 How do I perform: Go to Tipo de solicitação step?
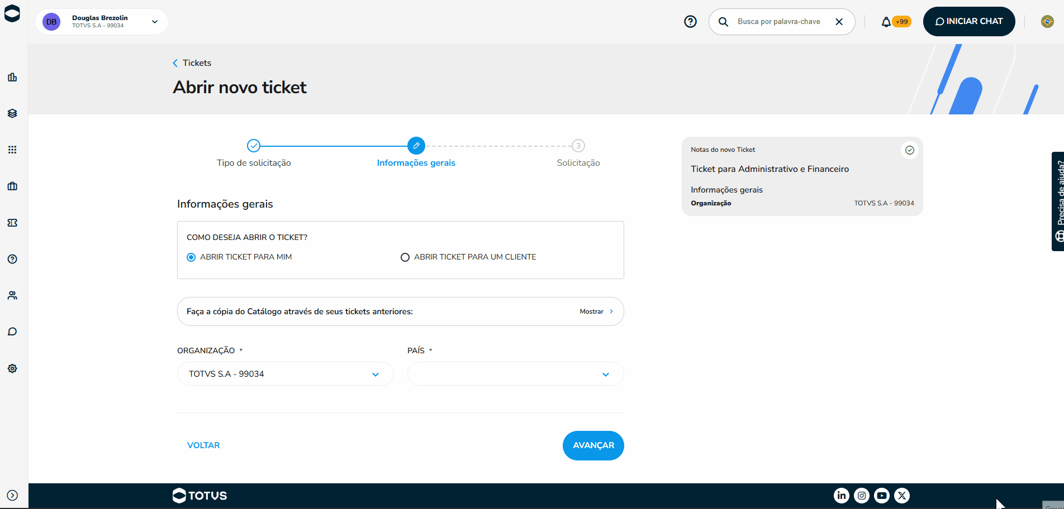254,163
